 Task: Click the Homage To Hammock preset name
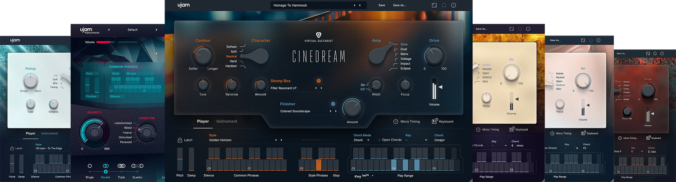pyautogui.click(x=298, y=5)
